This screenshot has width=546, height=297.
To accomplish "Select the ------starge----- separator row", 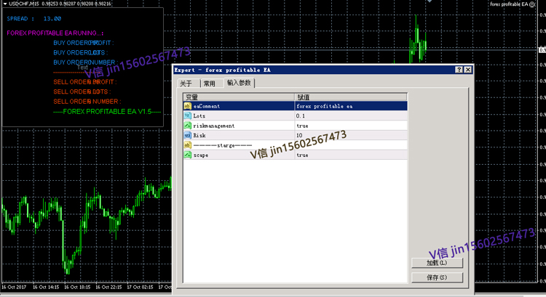I will click(x=296, y=145).
